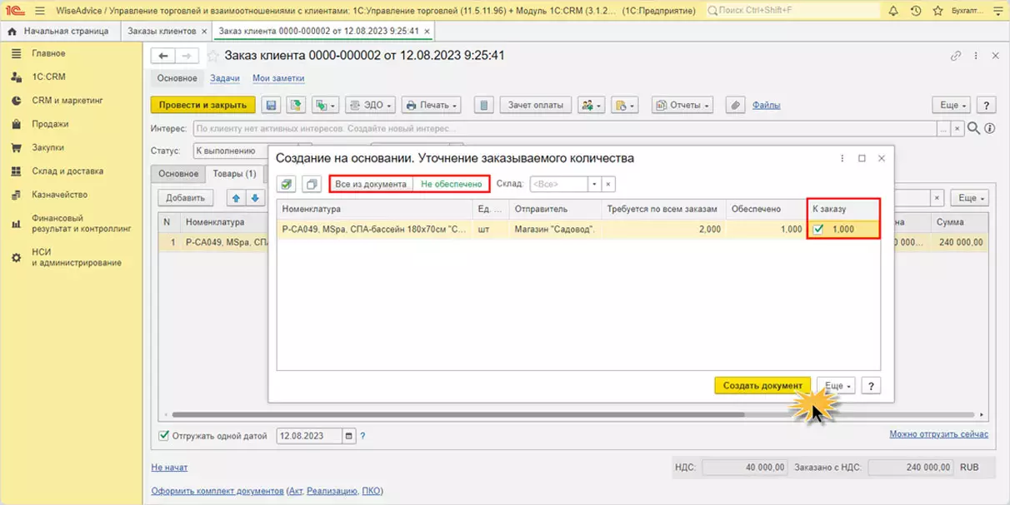The image size is (1010, 505).
Task: Open the Задачи link tab
Action: click(225, 78)
